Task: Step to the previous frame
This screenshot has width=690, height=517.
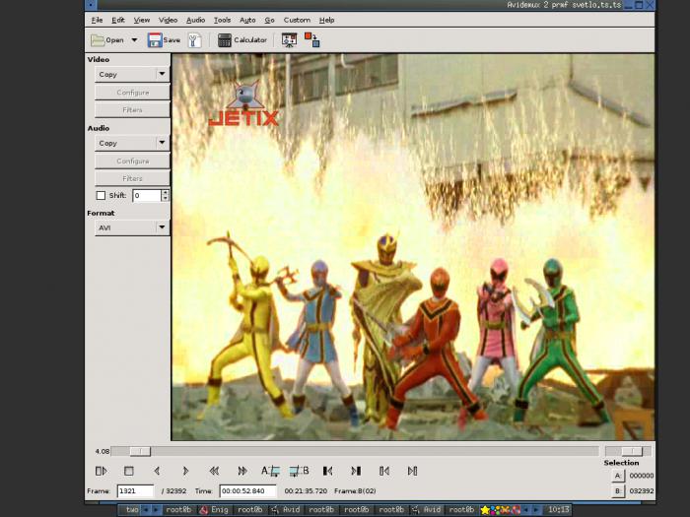Action: pos(157,471)
